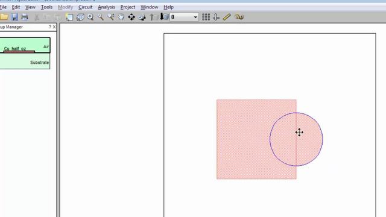Screen dimensions: 386x217
Task: Move up one metal level icon
Action: tap(153, 17)
